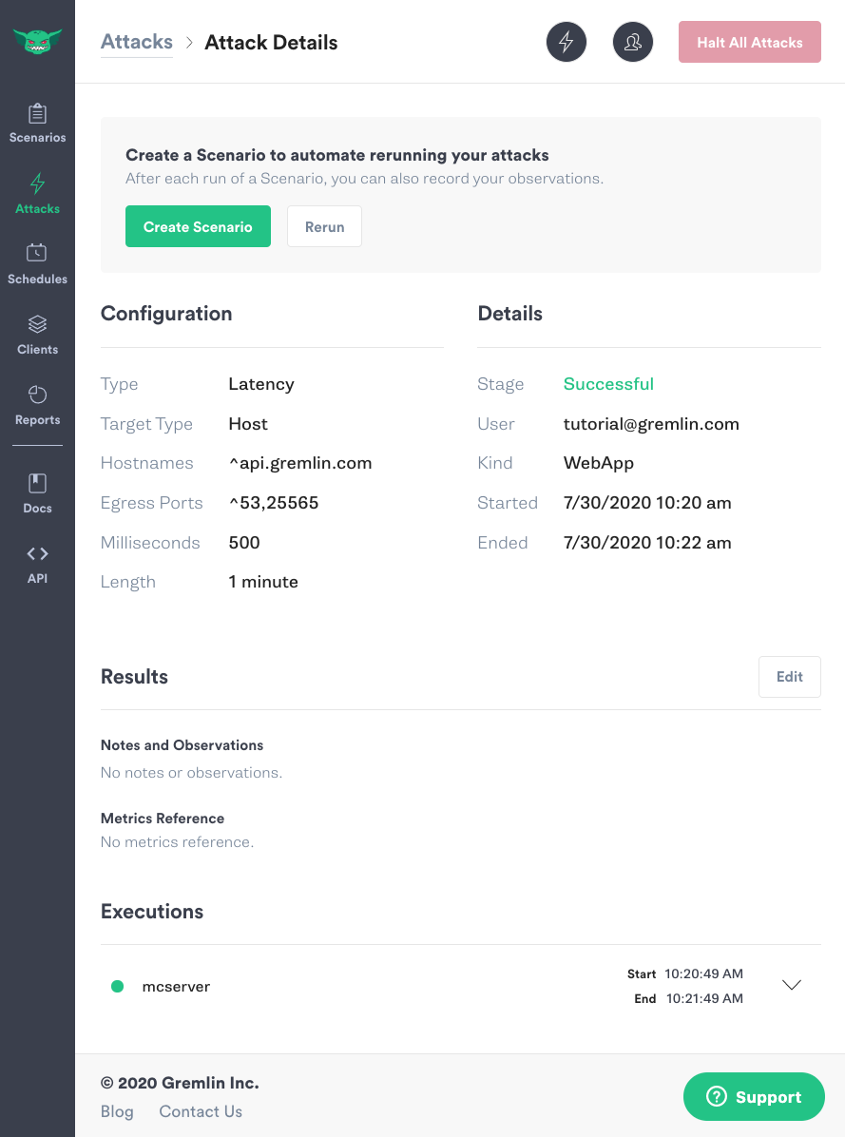This screenshot has height=1137, width=845.
Task: Click the lightning bolt header icon
Action: [566, 42]
